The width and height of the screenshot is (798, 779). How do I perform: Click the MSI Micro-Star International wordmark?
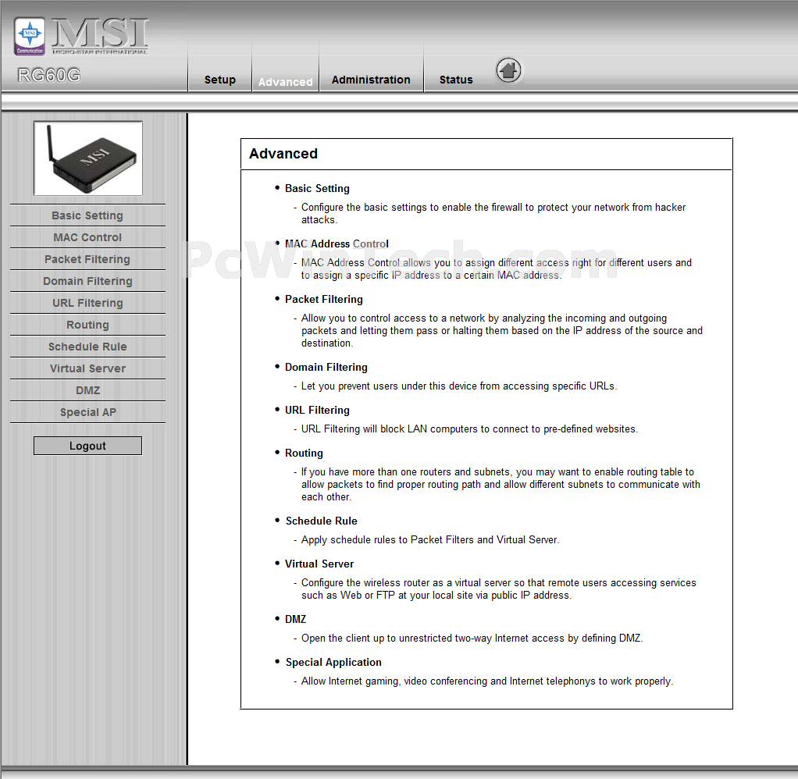pos(100,36)
